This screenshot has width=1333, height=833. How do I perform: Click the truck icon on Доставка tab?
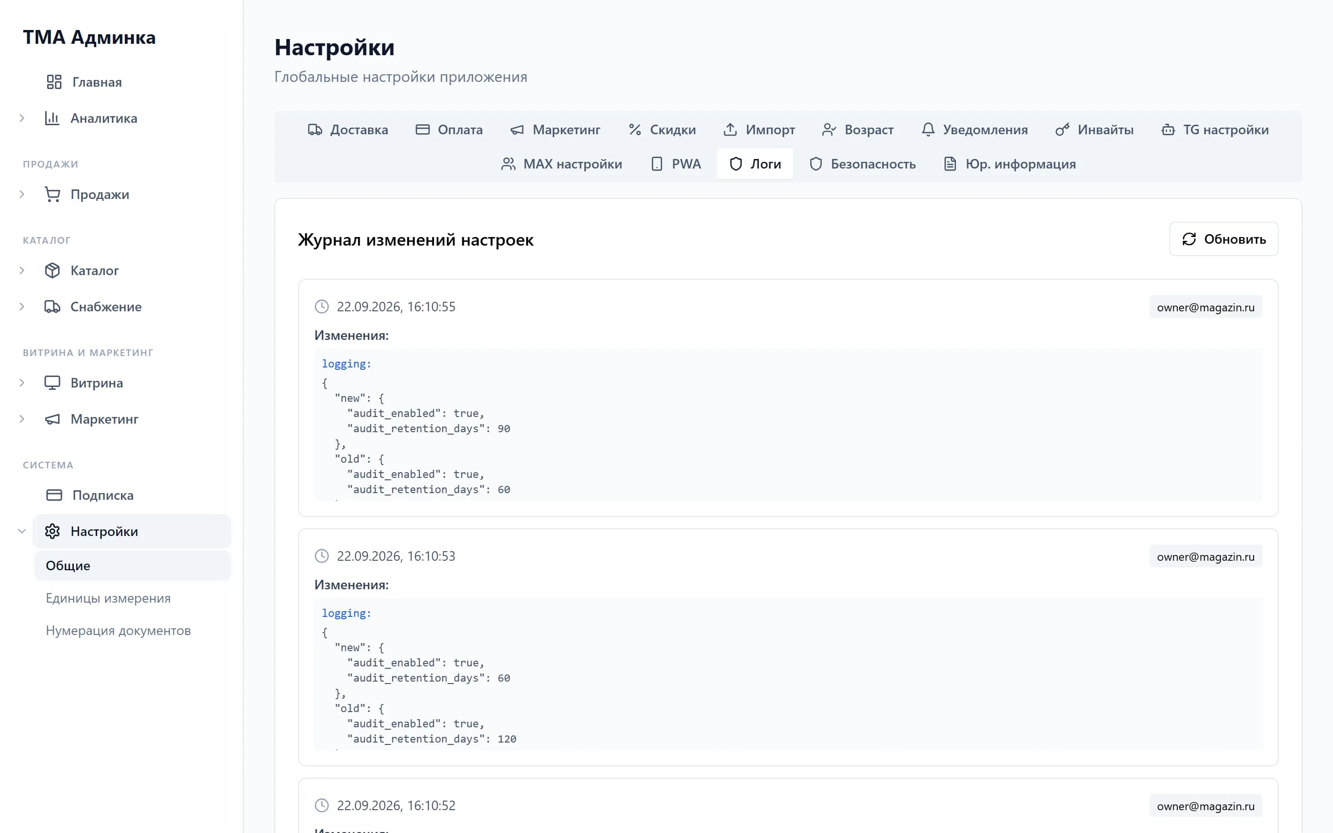315,130
